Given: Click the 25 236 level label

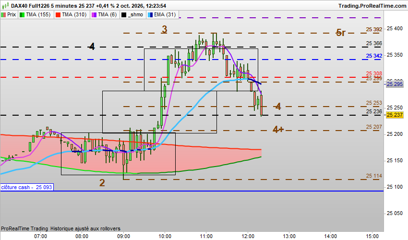Looking at the screenshot, I should pos(374,111).
